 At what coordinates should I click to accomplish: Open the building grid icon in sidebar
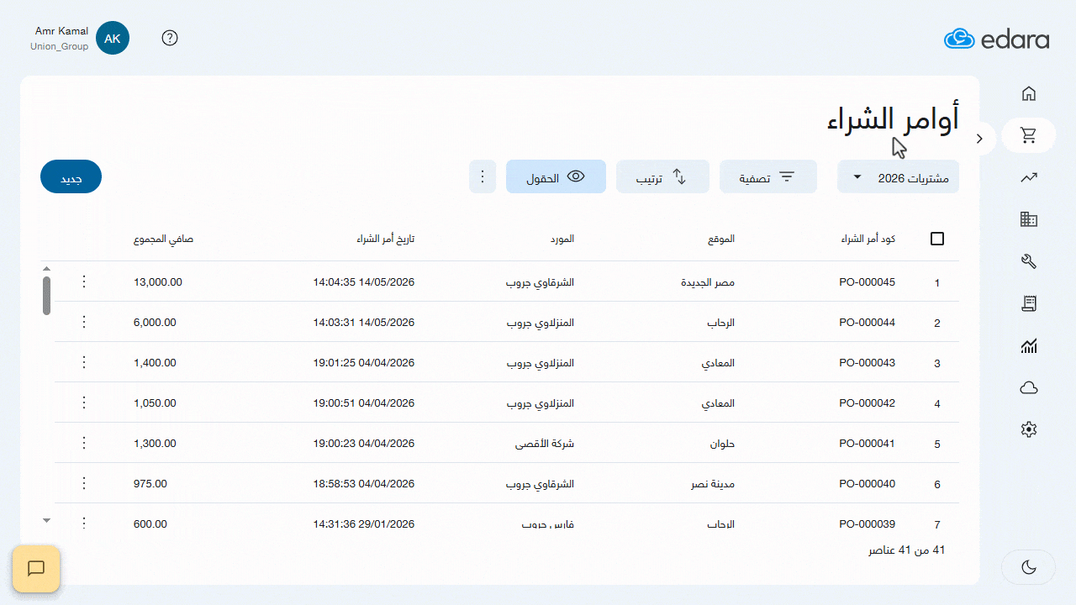click(x=1028, y=219)
